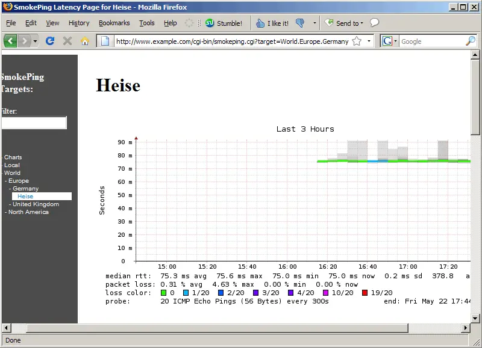Click the SmokePing Filter text box
Image resolution: width=482 pixels, height=348 pixels.
click(x=34, y=123)
